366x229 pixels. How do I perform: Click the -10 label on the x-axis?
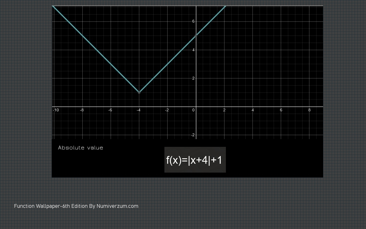click(56, 110)
